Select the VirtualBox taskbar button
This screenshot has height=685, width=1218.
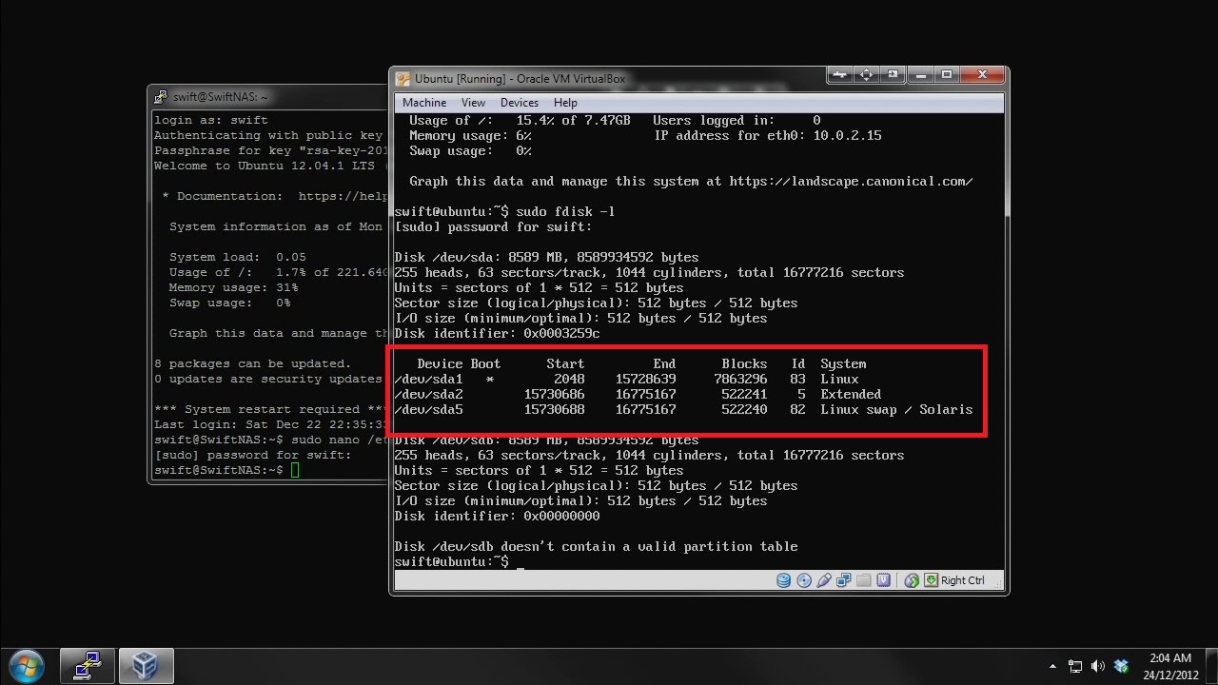146,665
